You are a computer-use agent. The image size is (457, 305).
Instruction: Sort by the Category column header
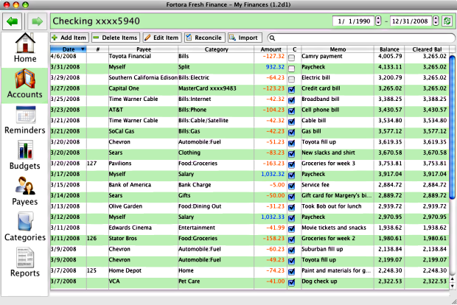[x=216, y=49]
